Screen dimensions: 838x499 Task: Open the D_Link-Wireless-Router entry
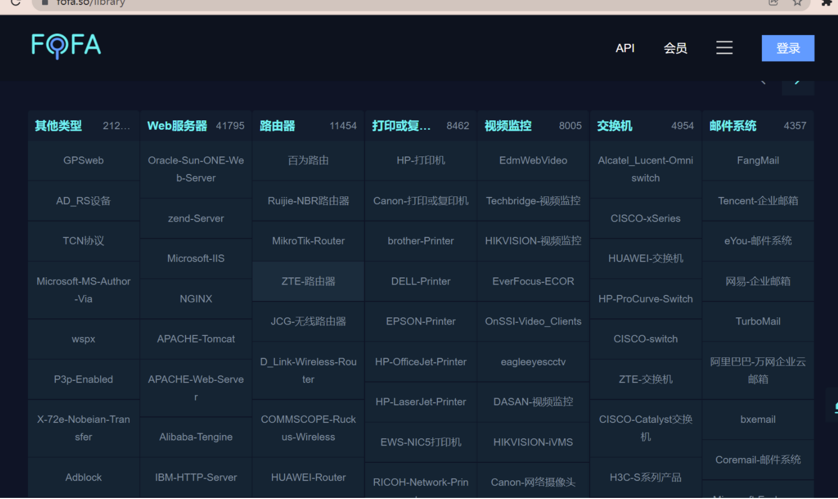[x=308, y=371]
